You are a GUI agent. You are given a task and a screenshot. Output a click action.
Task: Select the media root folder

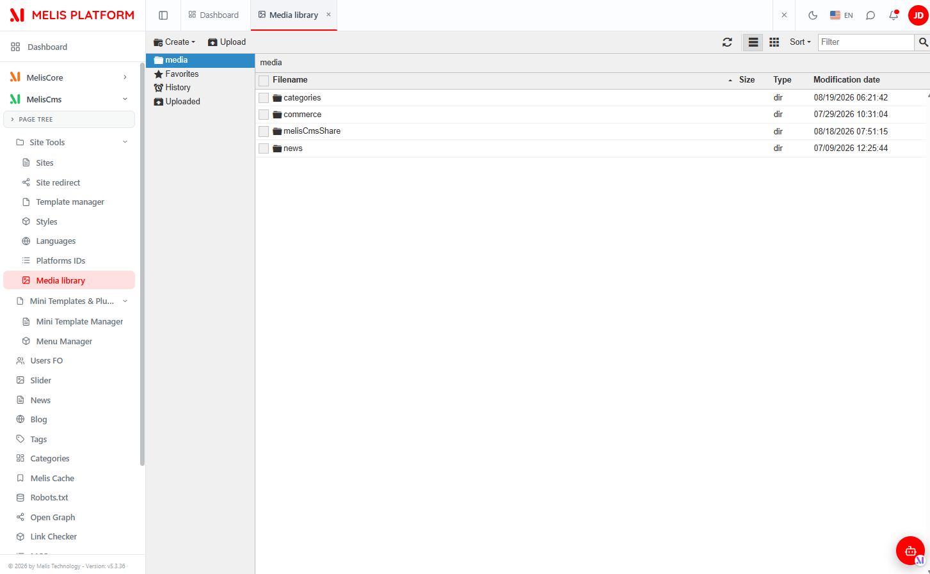click(200, 60)
